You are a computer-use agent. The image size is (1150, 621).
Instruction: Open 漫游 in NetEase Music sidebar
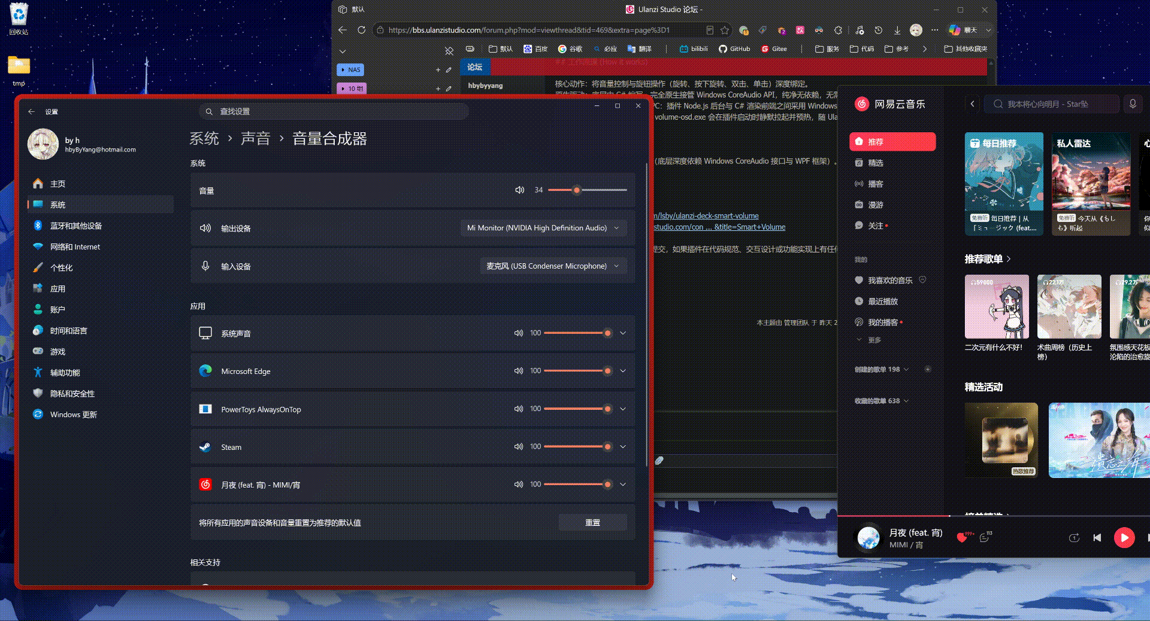click(892, 205)
